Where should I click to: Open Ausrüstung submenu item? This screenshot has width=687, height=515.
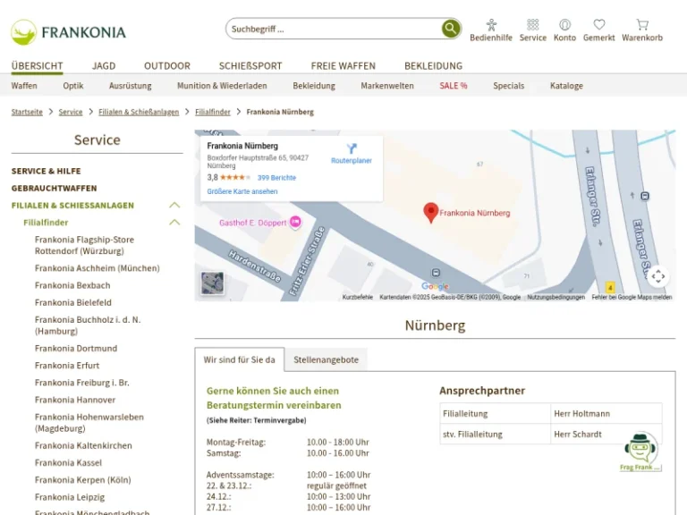(x=130, y=86)
